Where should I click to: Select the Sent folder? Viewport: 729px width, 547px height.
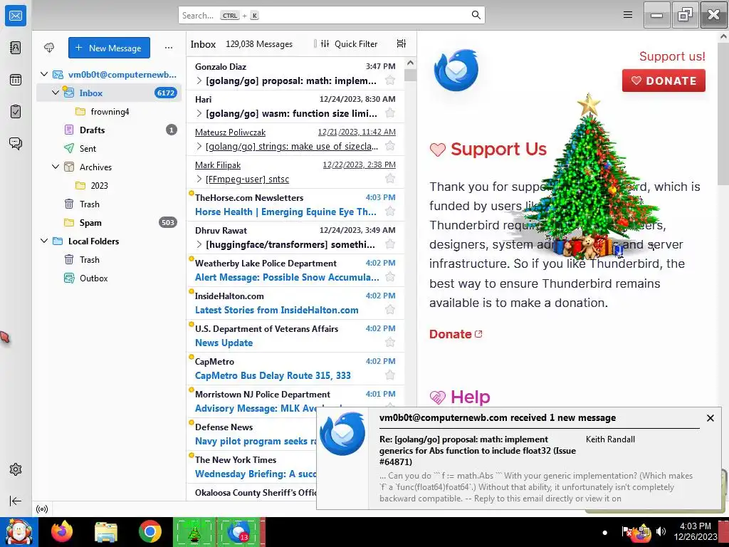109,148
